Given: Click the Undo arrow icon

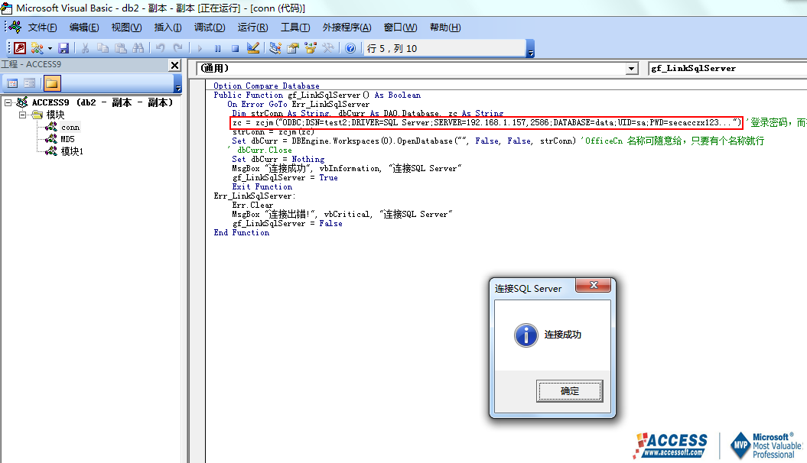Looking at the screenshot, I should 160,48.
